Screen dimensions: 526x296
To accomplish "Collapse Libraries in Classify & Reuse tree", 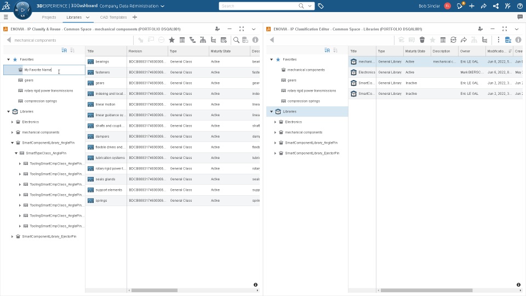I will point(8,111).
